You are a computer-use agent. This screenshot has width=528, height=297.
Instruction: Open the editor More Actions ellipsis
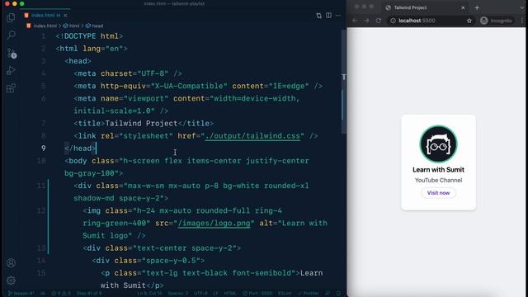(338, 16)
